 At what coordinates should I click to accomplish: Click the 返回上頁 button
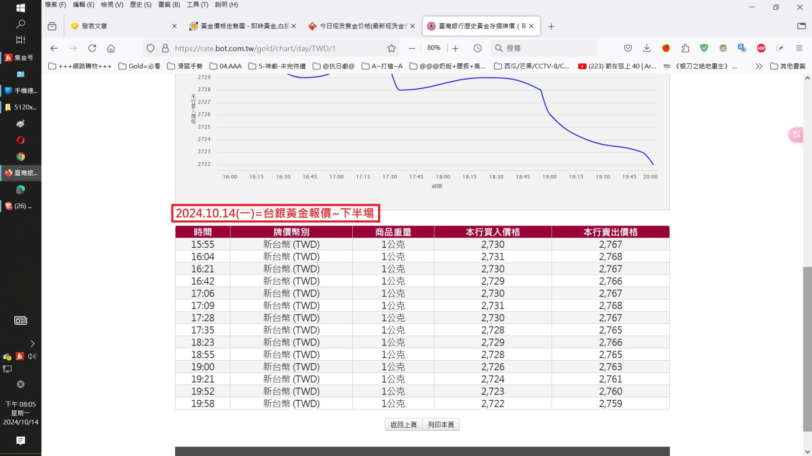click(x=403, y=425)
